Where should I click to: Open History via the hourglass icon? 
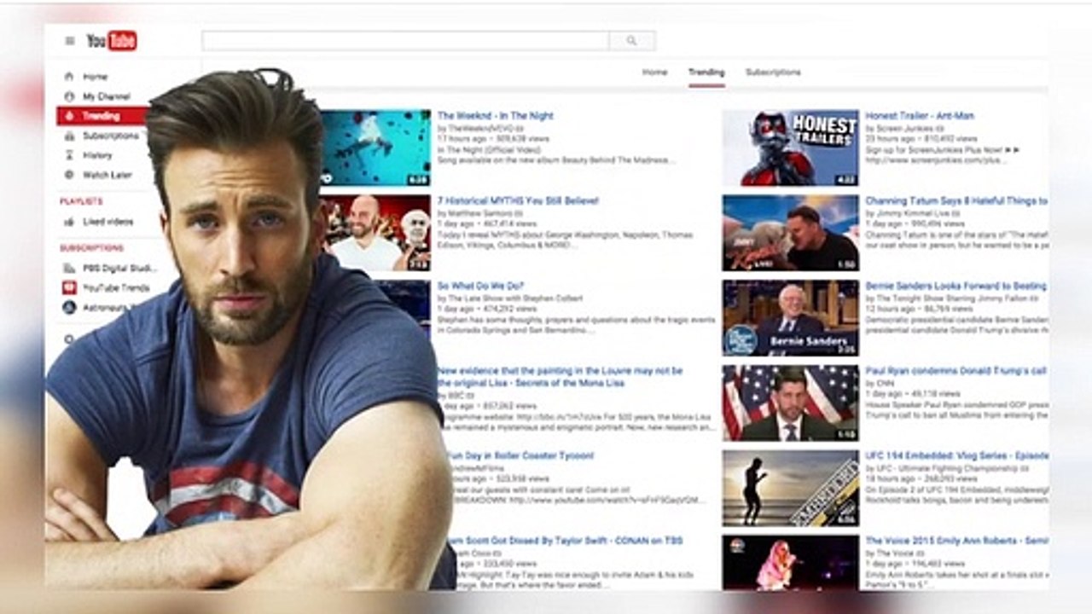click(x=69, y=155)
